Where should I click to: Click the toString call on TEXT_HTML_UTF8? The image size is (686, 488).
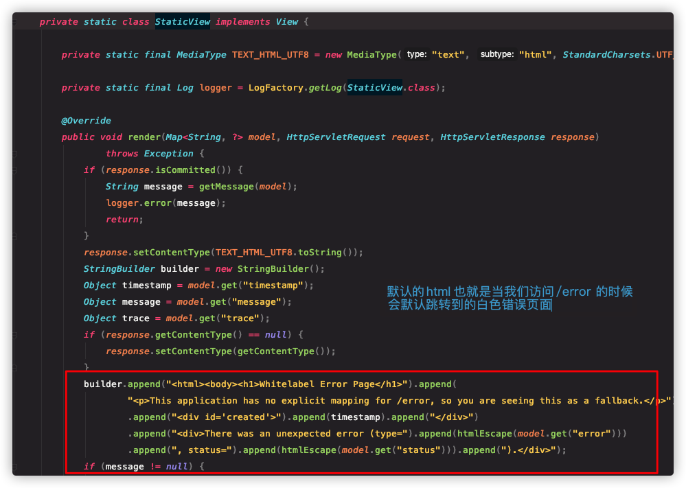click(x=320, y=253)
